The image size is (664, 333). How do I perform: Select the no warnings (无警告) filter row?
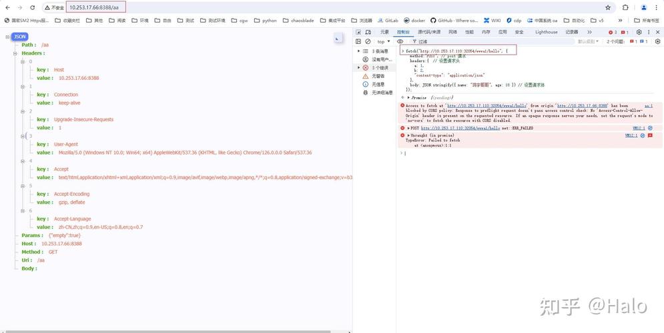pos(374,76)
